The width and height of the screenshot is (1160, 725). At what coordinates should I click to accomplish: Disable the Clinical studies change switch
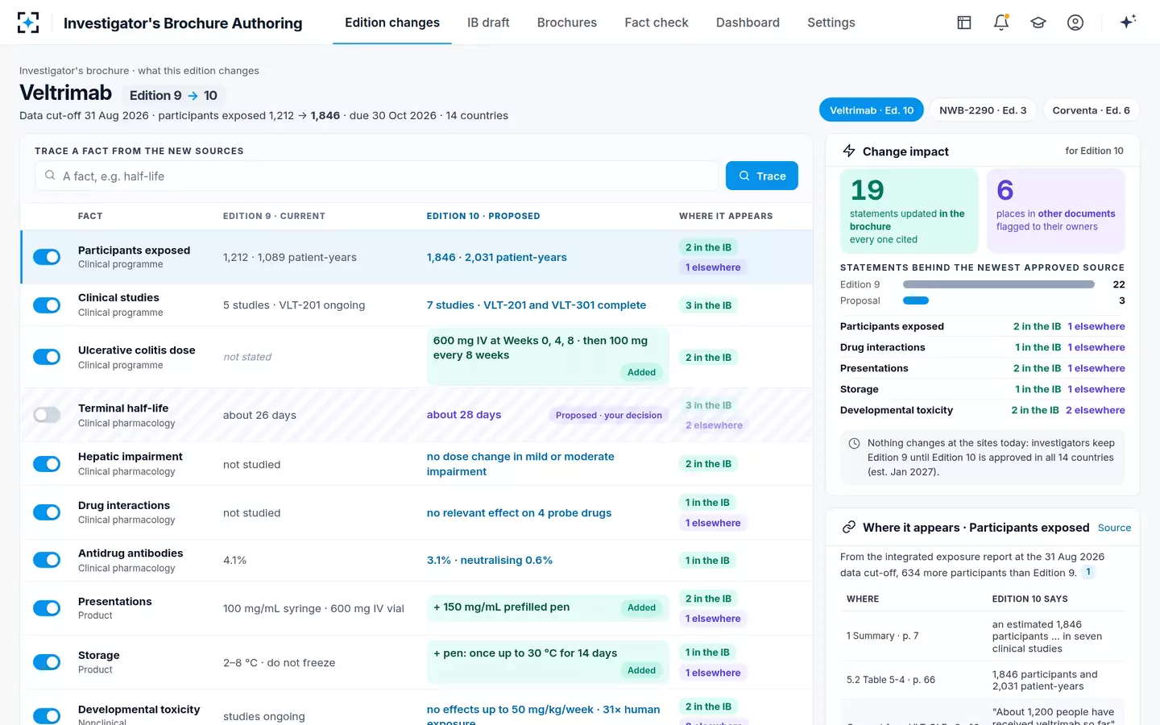(47, 305)
